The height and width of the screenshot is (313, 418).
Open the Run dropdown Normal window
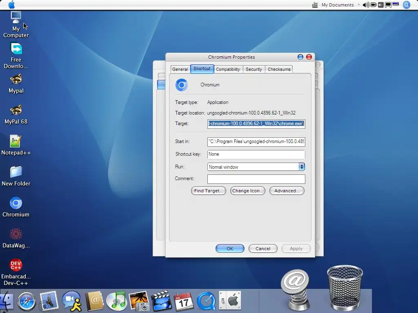(256, 167)
